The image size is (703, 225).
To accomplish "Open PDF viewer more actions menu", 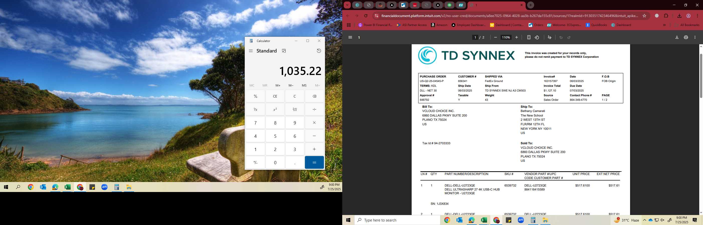I will [695, 37].
